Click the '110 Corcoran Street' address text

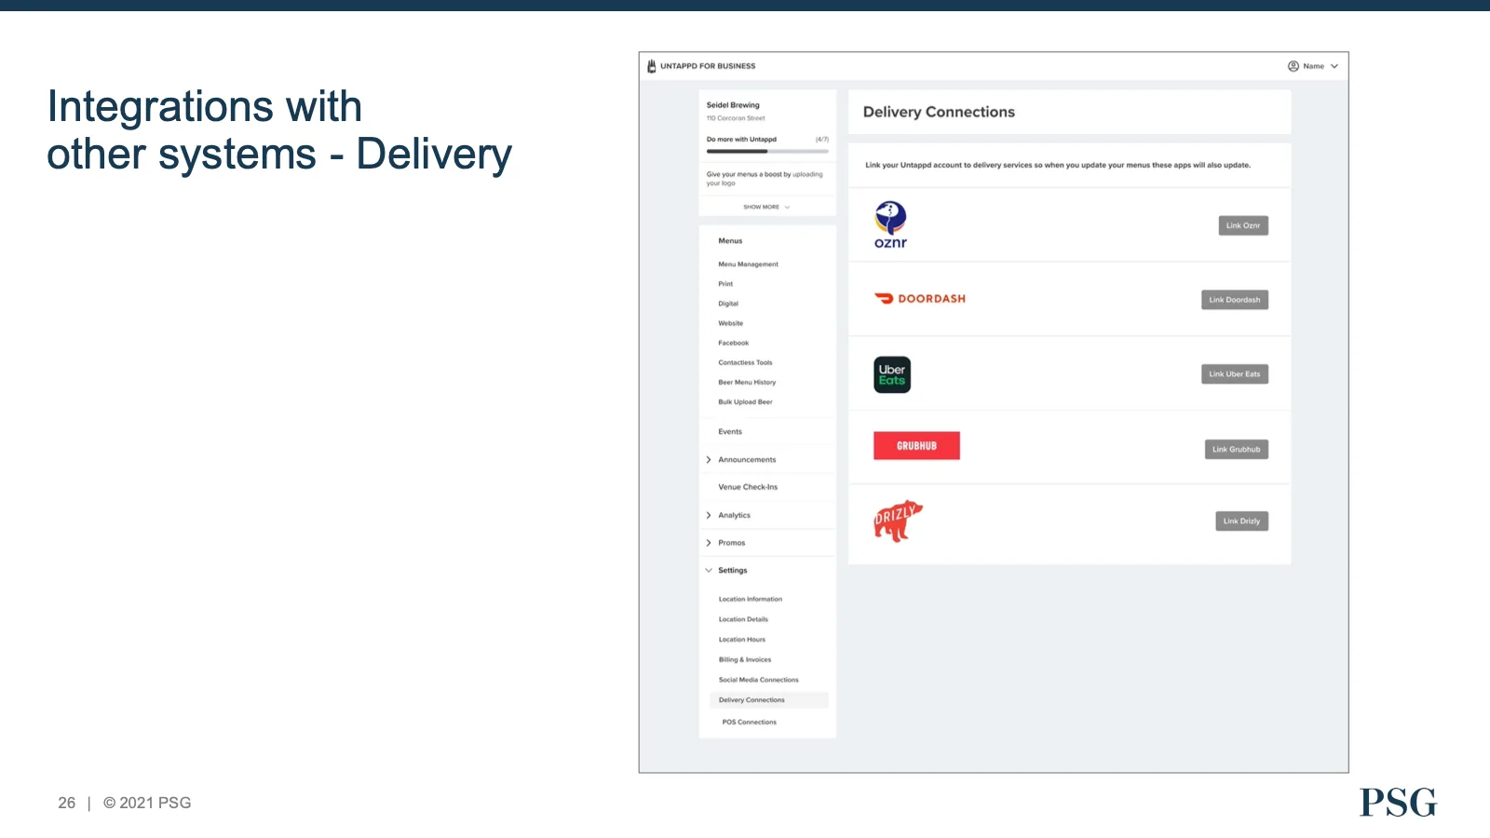click(736, 118)
